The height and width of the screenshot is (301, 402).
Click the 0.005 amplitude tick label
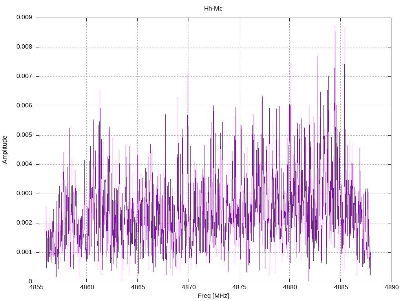(24, 135)
